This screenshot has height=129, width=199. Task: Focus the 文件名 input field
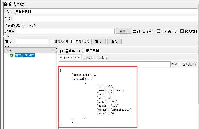65,31
